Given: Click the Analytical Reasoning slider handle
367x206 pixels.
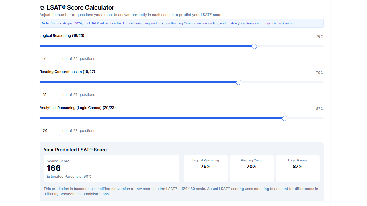Looking at the screenshot, I should 284,118.
